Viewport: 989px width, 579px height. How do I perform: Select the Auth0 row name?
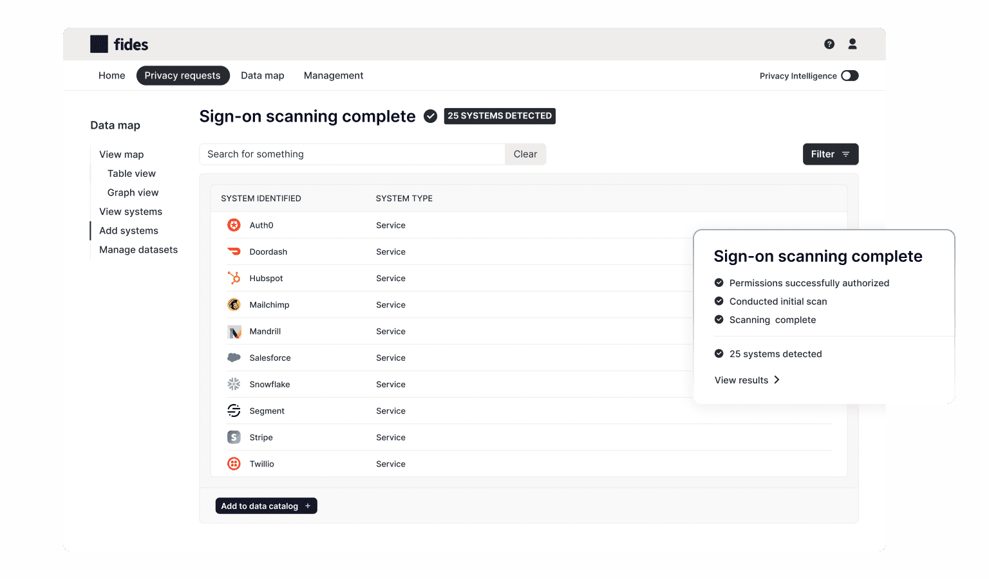pyautogui.click(x=261, y=225)
